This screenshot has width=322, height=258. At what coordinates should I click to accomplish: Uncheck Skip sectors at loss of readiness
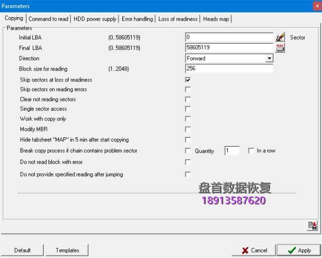pyautogui.click(x=188, y=79)
